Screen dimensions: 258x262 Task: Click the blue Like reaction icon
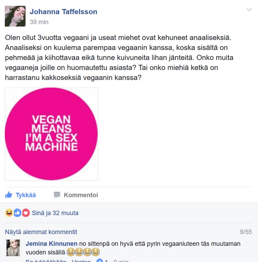click(17, 213)
